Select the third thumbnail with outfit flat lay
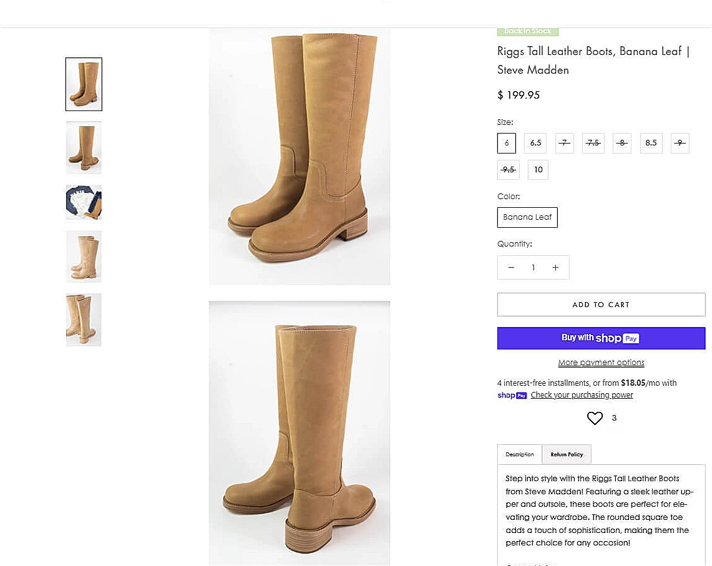Screen dimensions: 712x566 [84, 202]
